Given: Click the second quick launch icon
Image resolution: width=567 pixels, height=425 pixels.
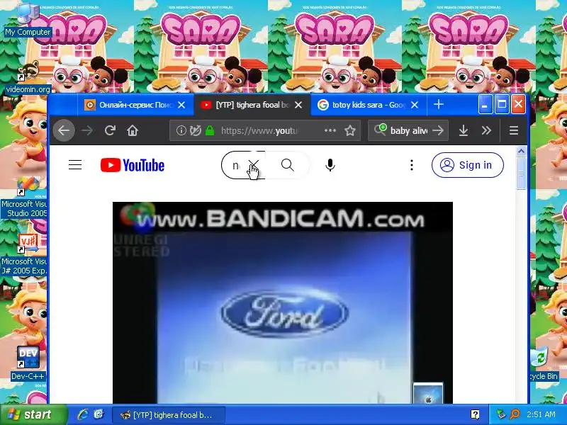Looking at the screenshot, I should click(99, 414).
